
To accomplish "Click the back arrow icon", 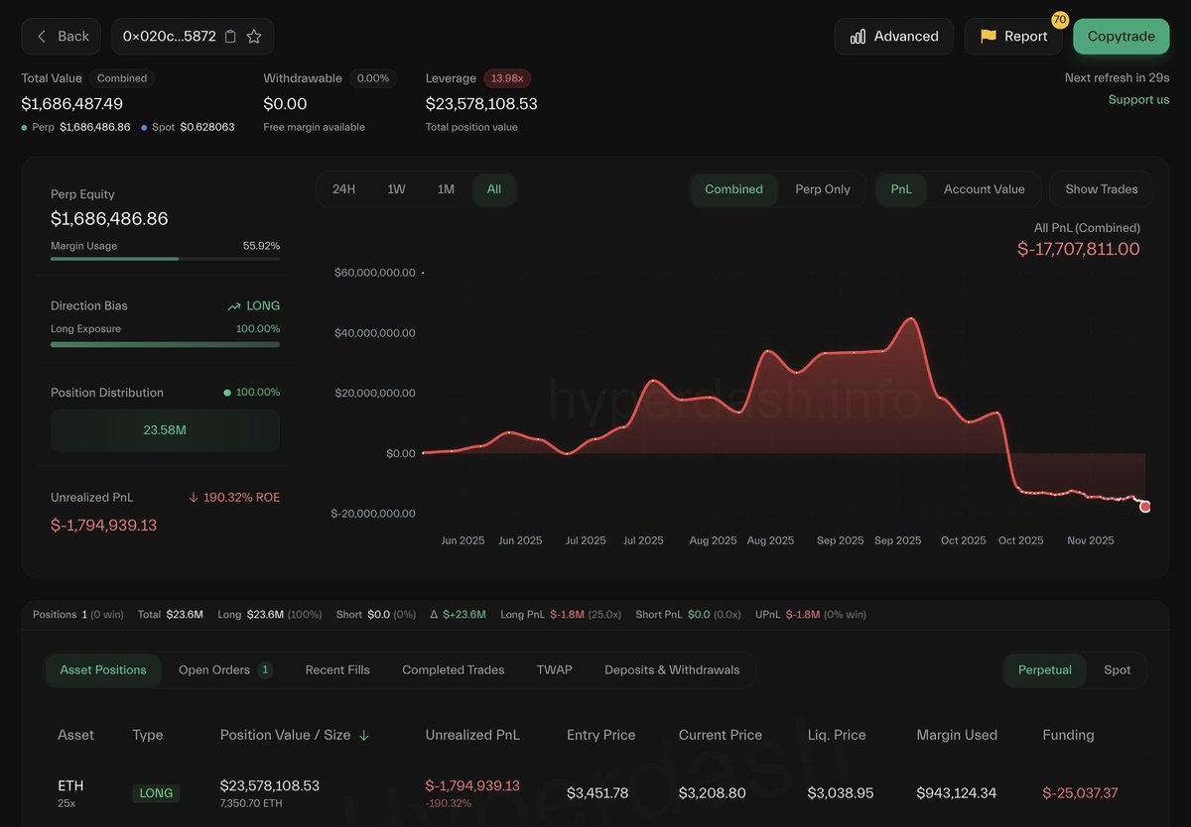I will point(42,37).
